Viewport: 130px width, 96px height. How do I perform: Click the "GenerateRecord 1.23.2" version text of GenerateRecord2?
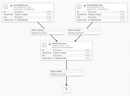[x=95, y=7]
